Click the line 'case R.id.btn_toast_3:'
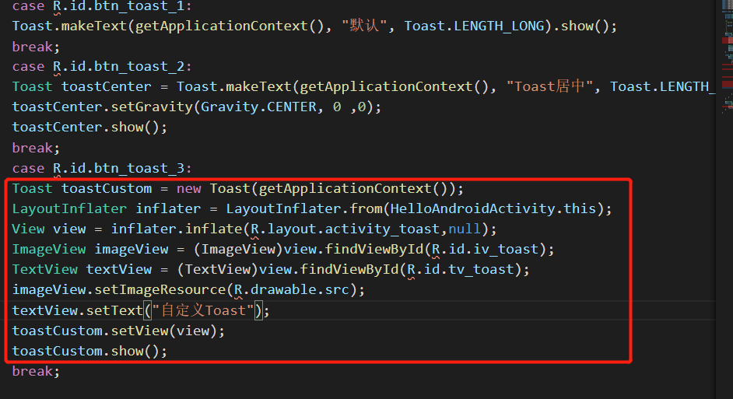Screen dimensions: 733x399 pos(102,168)
